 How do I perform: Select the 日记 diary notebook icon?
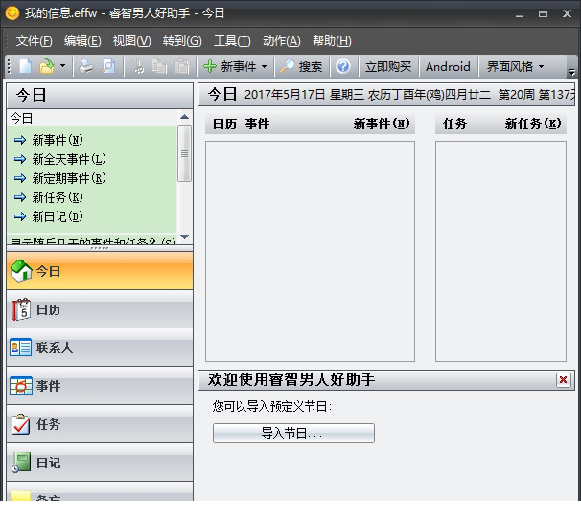(x=21, y=463)
